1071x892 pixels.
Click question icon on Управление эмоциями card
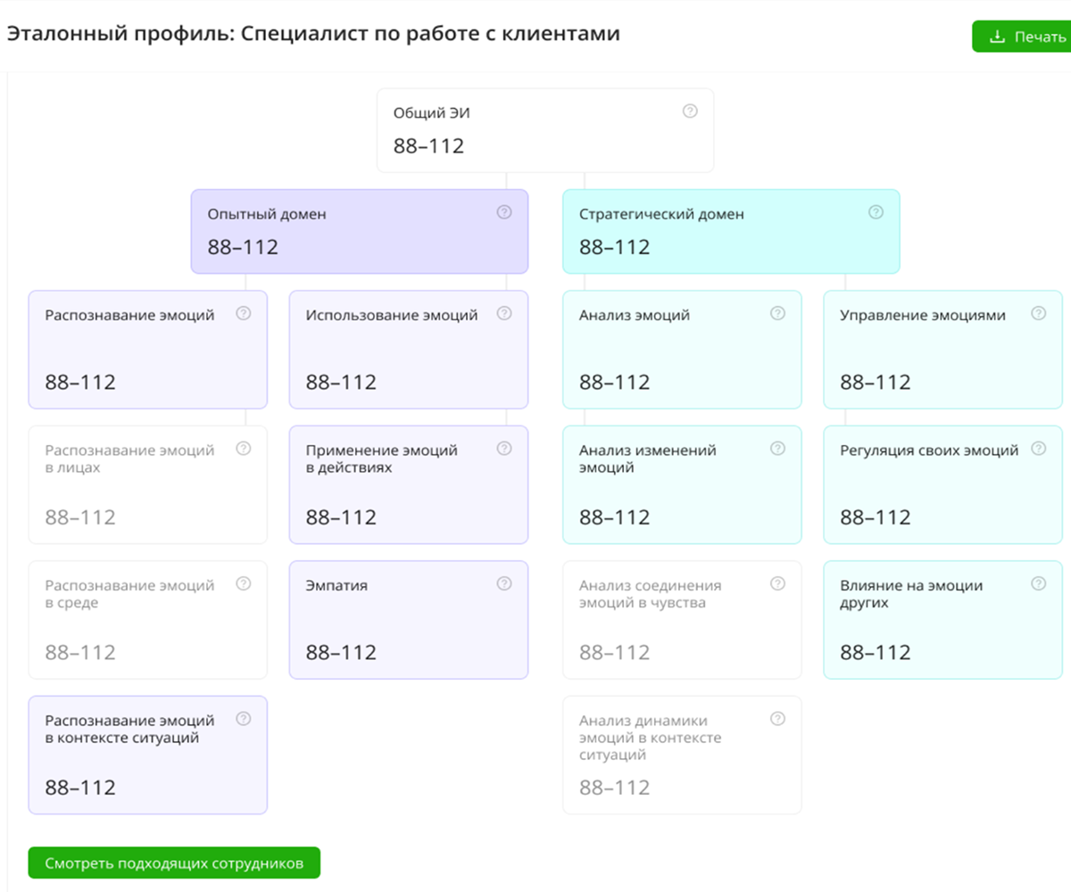pyautogui.click(x=1038, y=313)
